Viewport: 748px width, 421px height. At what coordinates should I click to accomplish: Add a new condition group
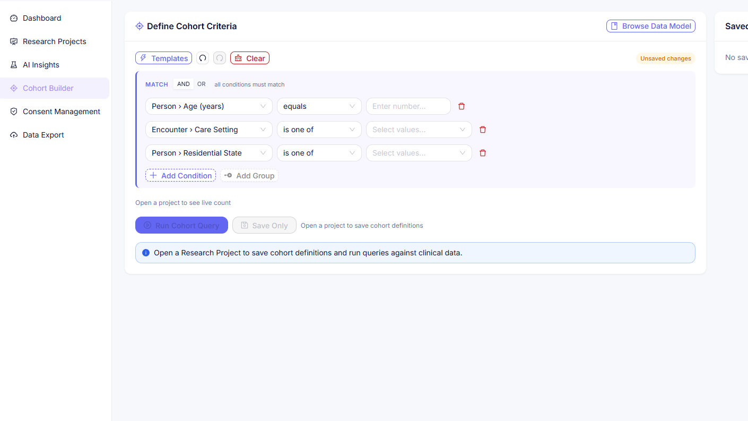(x=249, y=175)
